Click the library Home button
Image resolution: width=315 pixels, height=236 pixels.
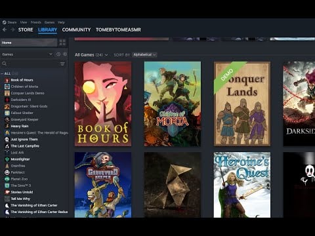(x=29, y=43)
